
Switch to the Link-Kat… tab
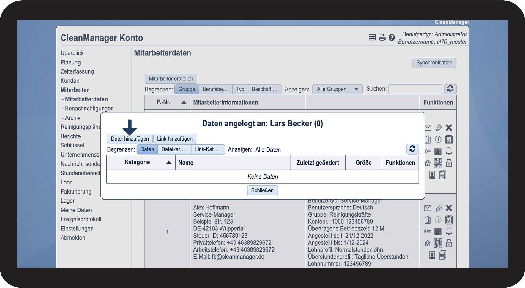point(207,149)
